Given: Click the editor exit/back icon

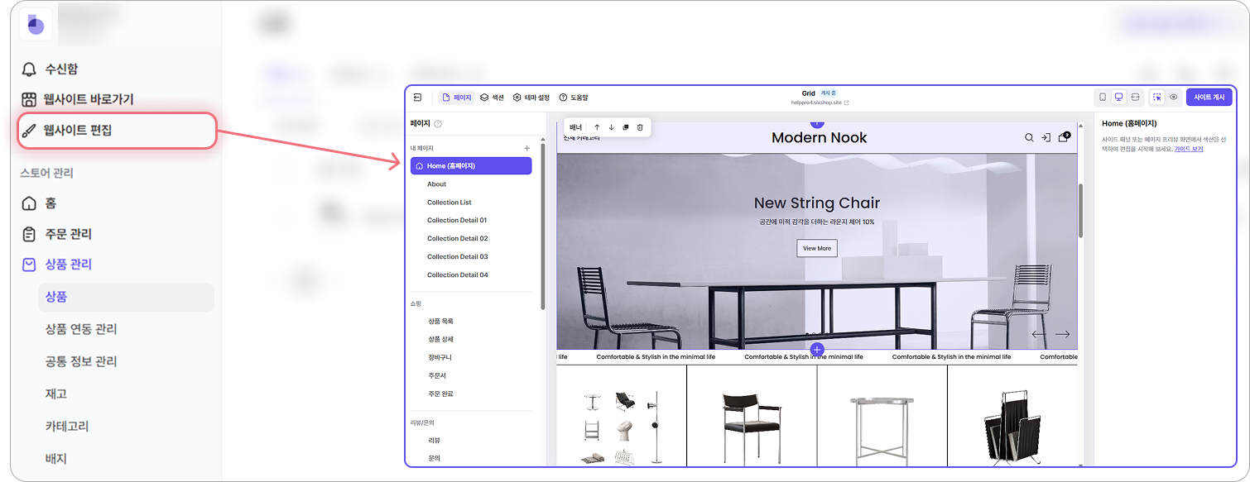Looking at the screenshot, I should [418, 98].
